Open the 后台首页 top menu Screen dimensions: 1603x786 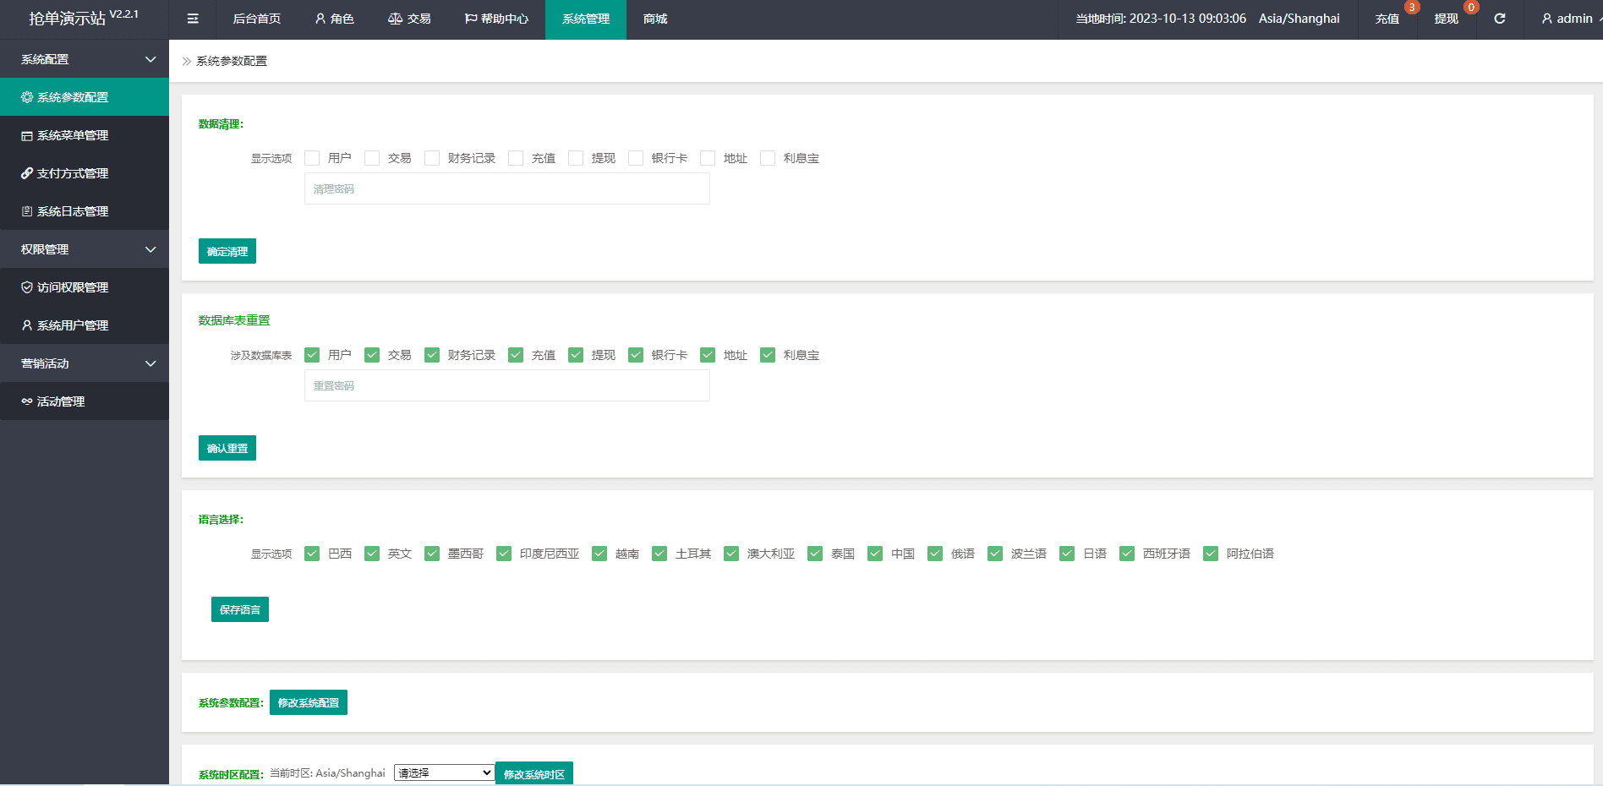click(257, 19)
